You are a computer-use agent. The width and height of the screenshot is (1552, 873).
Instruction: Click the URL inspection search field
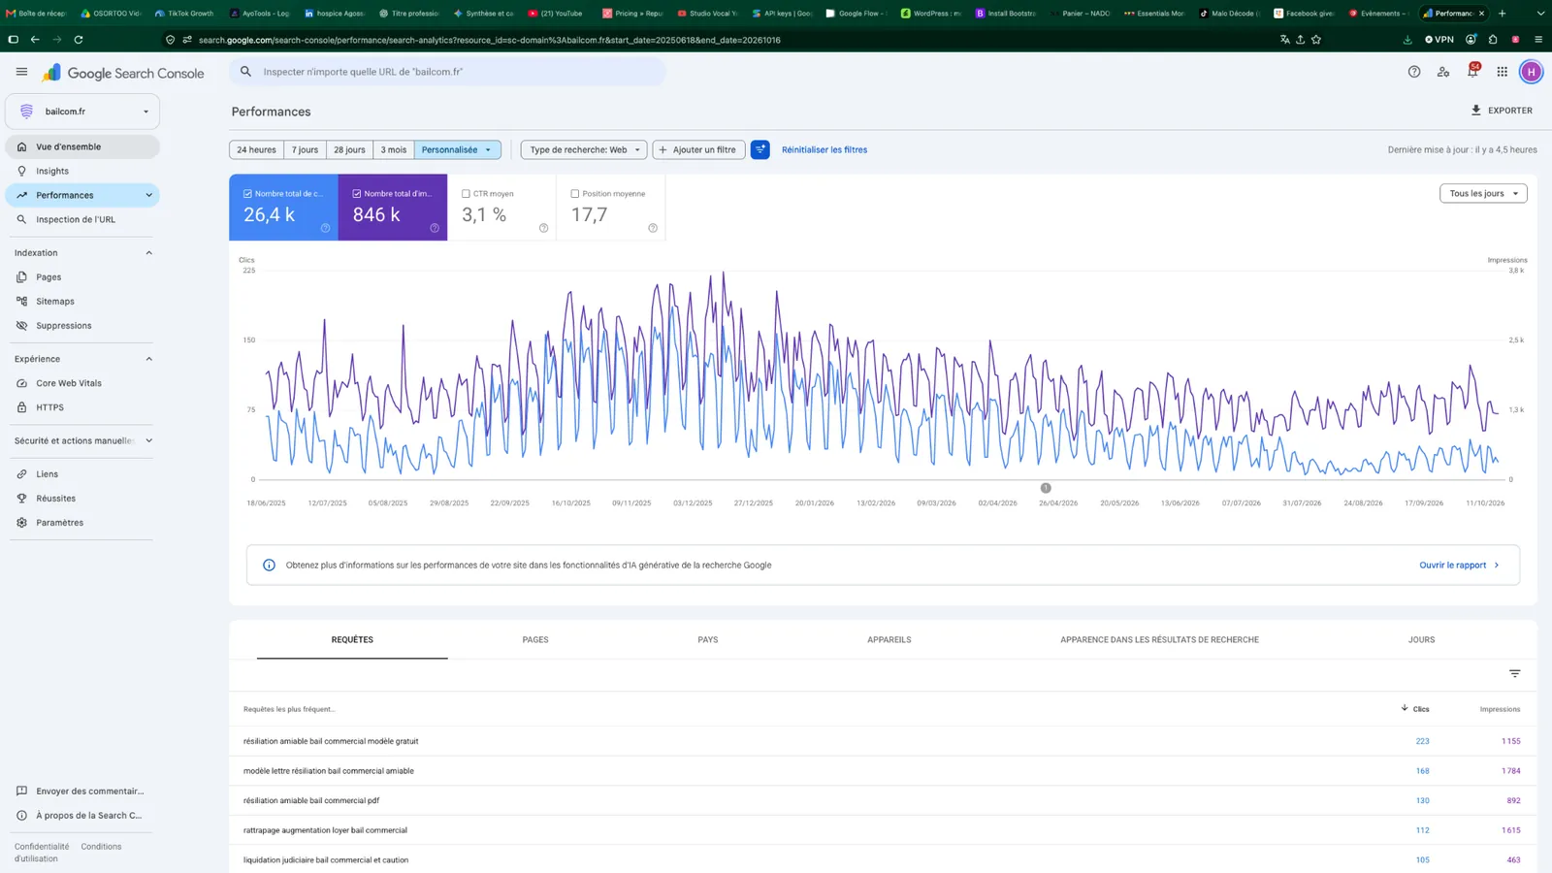click(447, 72)
